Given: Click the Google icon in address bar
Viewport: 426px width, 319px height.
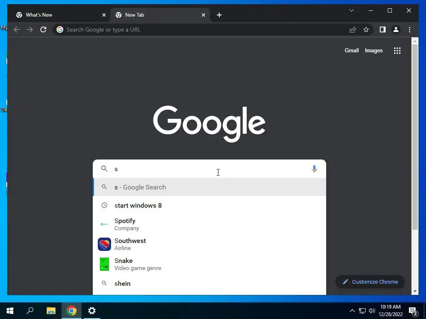Looking at the screenshot, I should 60,29.
